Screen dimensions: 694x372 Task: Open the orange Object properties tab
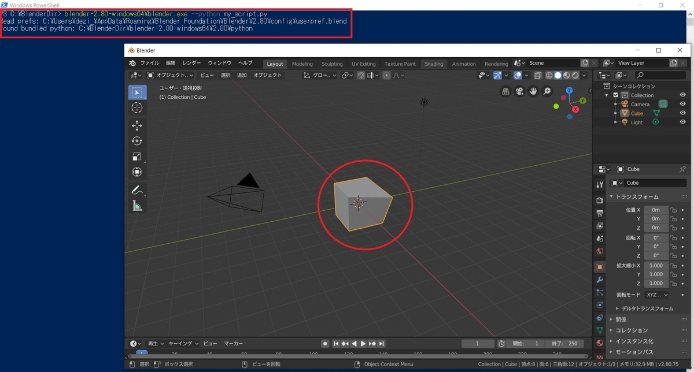[599, 267]
